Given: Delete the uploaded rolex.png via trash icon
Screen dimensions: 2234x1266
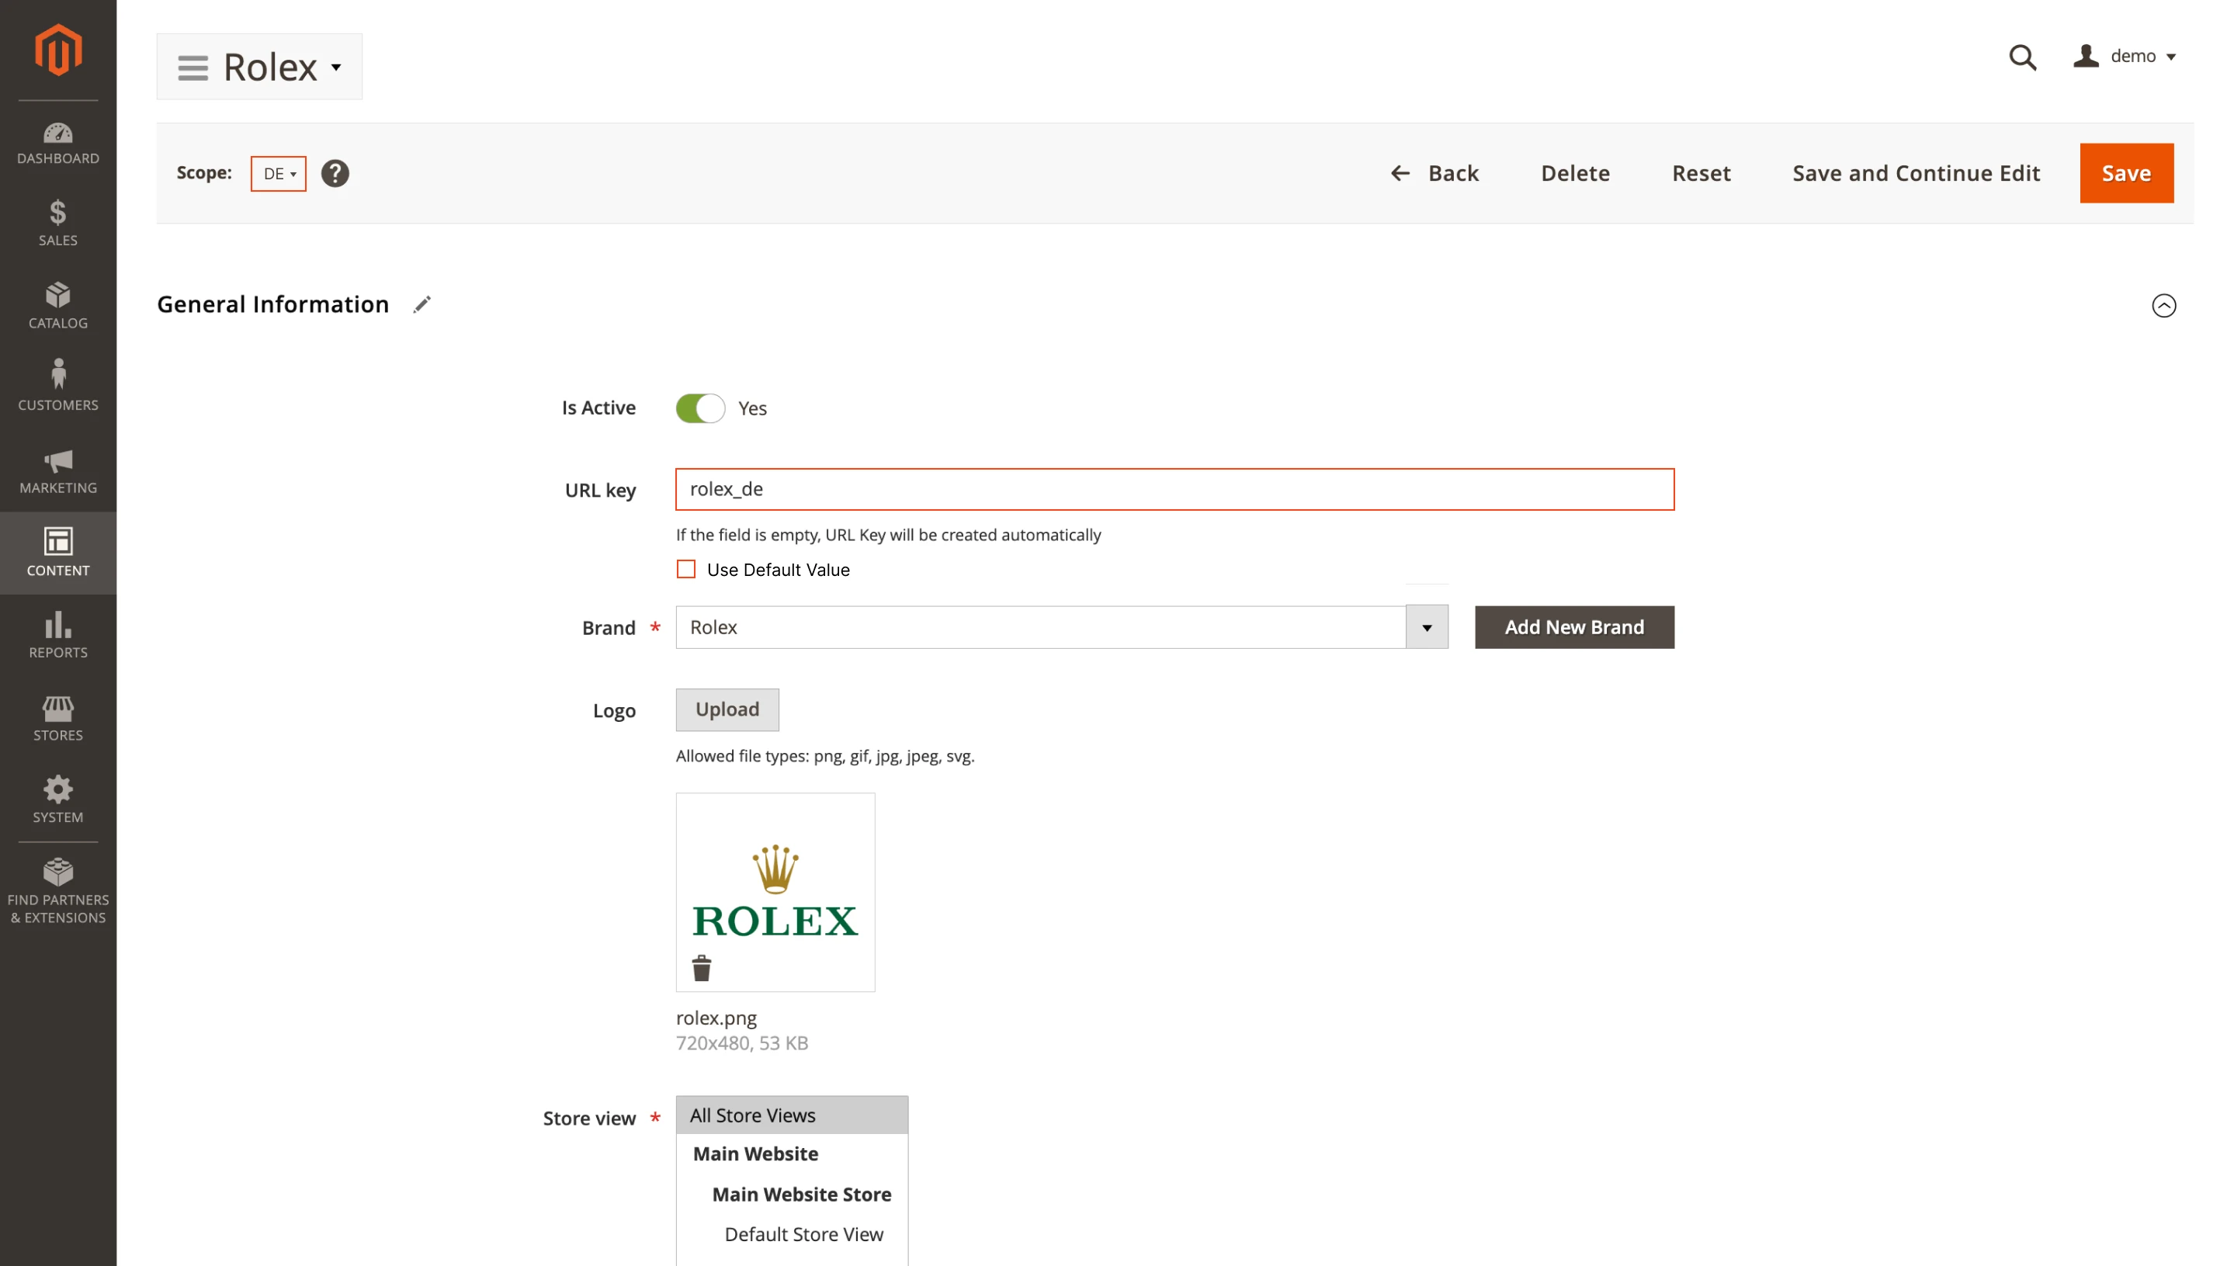Looking at the screenshot, I should point(702,967).
